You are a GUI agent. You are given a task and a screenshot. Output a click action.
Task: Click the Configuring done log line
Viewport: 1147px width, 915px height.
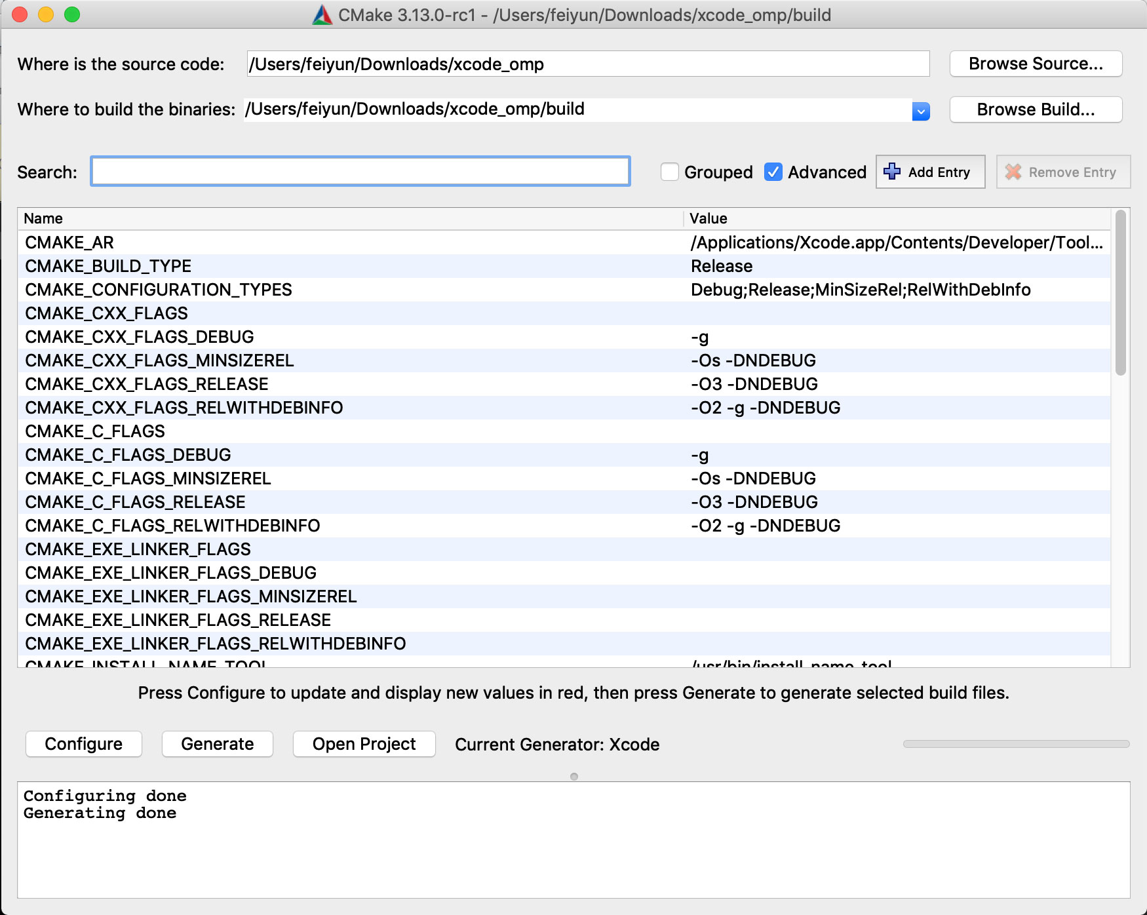105,796
